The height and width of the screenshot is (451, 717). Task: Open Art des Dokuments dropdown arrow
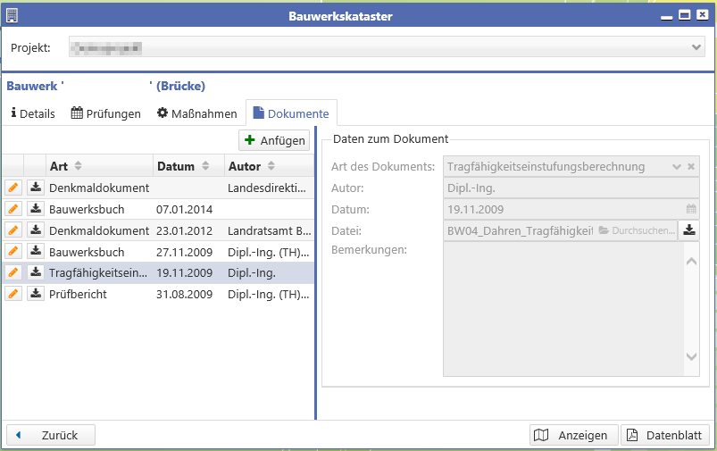tap(677, 166)
